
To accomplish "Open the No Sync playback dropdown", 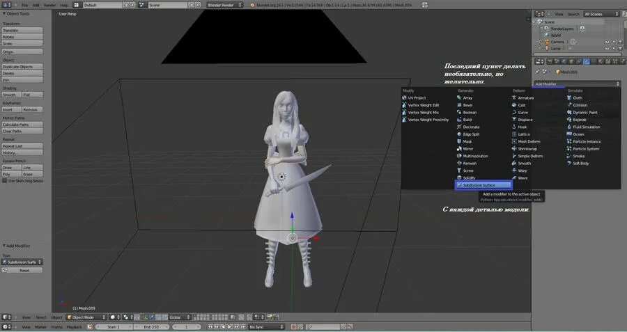I will coord(266,327).
